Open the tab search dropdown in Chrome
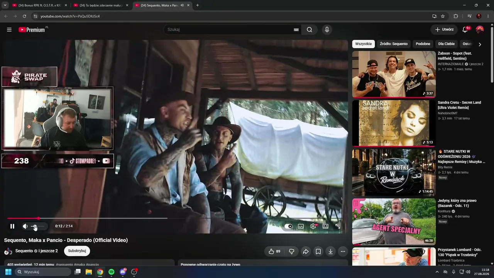Viewport: 494px width, 278px height. (x=5, y=5)
